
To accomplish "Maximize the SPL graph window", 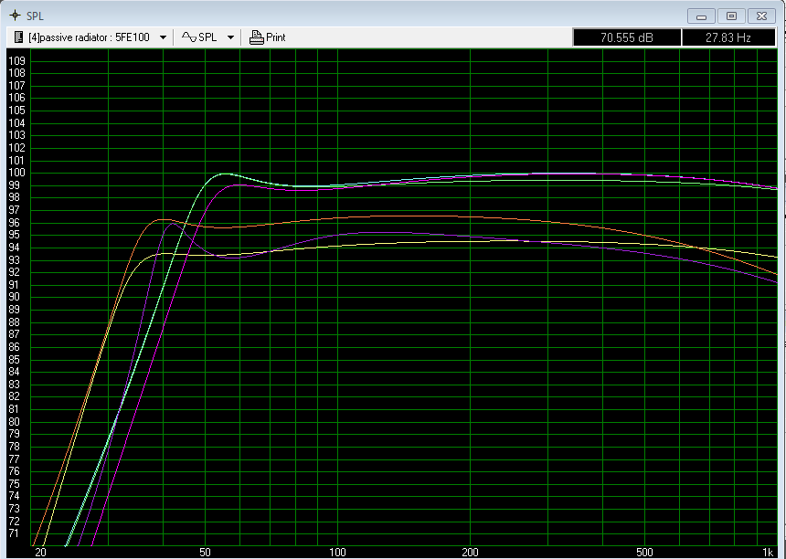I will point(731,16).
